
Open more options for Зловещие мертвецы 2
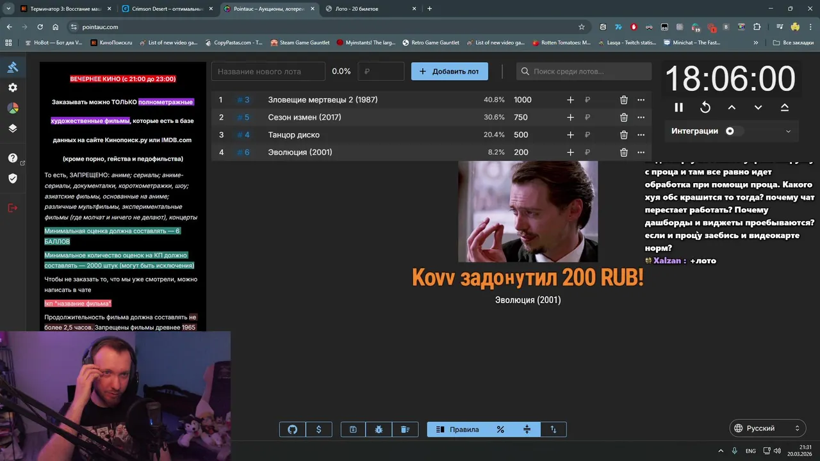[641, 100]
